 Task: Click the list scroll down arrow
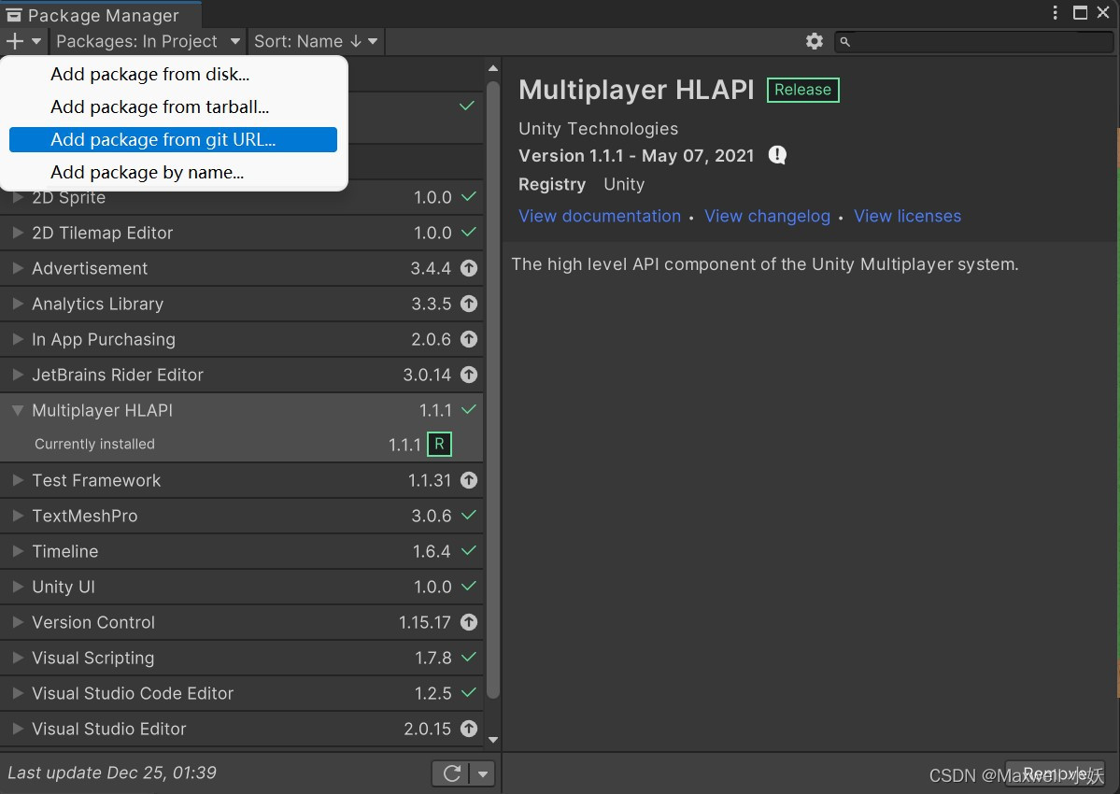(x=493, y=741)
